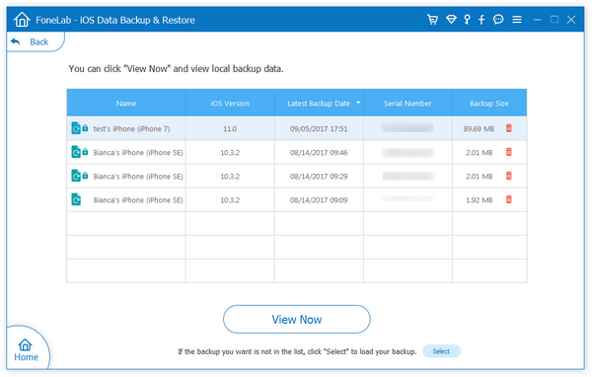Sort using Latest Backup Date arrow
592x377 pixels.
click(x=358, y=103)
